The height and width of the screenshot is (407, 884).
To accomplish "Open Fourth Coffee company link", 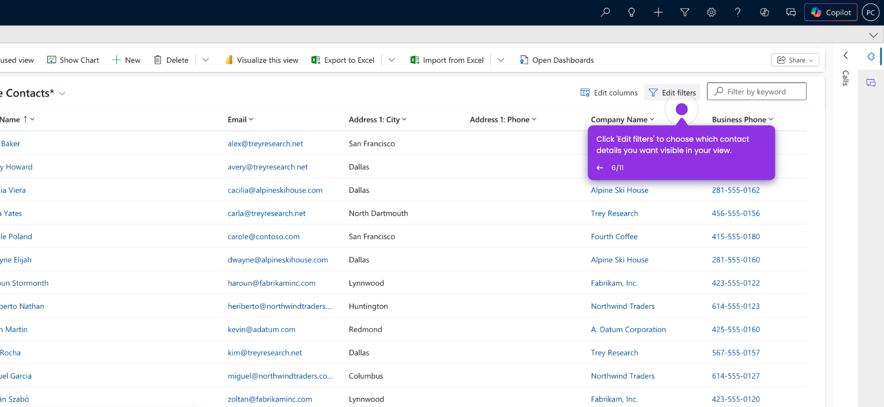I will click(x=614, y=237).
